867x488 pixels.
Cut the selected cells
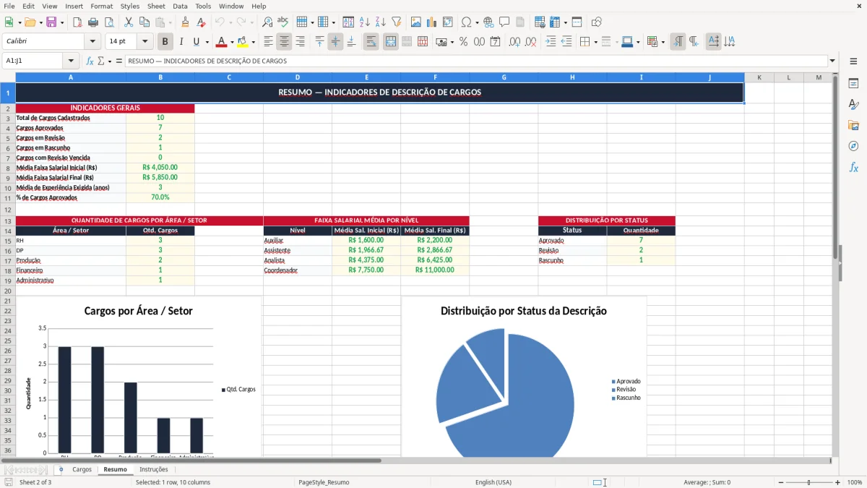(x=128, y=22)
